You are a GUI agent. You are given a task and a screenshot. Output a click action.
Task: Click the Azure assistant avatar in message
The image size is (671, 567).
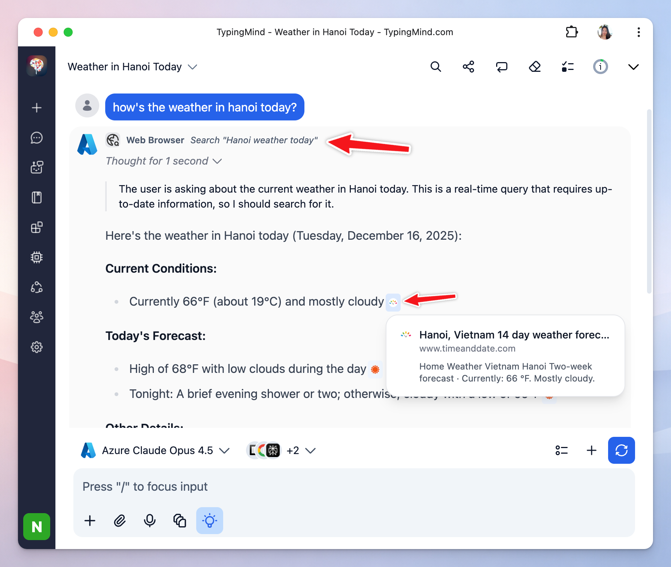[87, 145]
